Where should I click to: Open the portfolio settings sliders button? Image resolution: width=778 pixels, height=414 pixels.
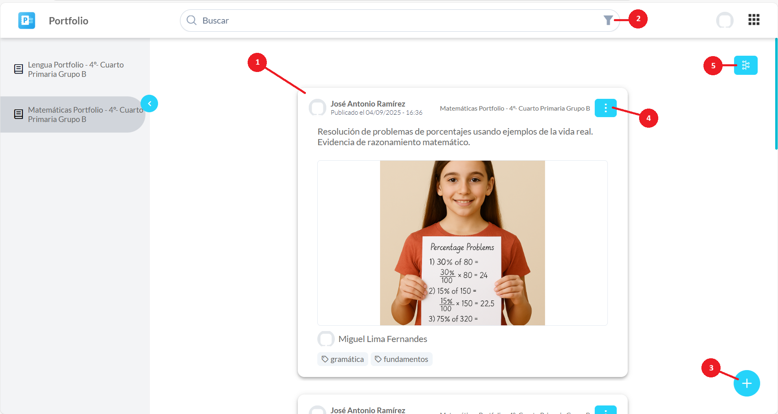tap(745, 65)
